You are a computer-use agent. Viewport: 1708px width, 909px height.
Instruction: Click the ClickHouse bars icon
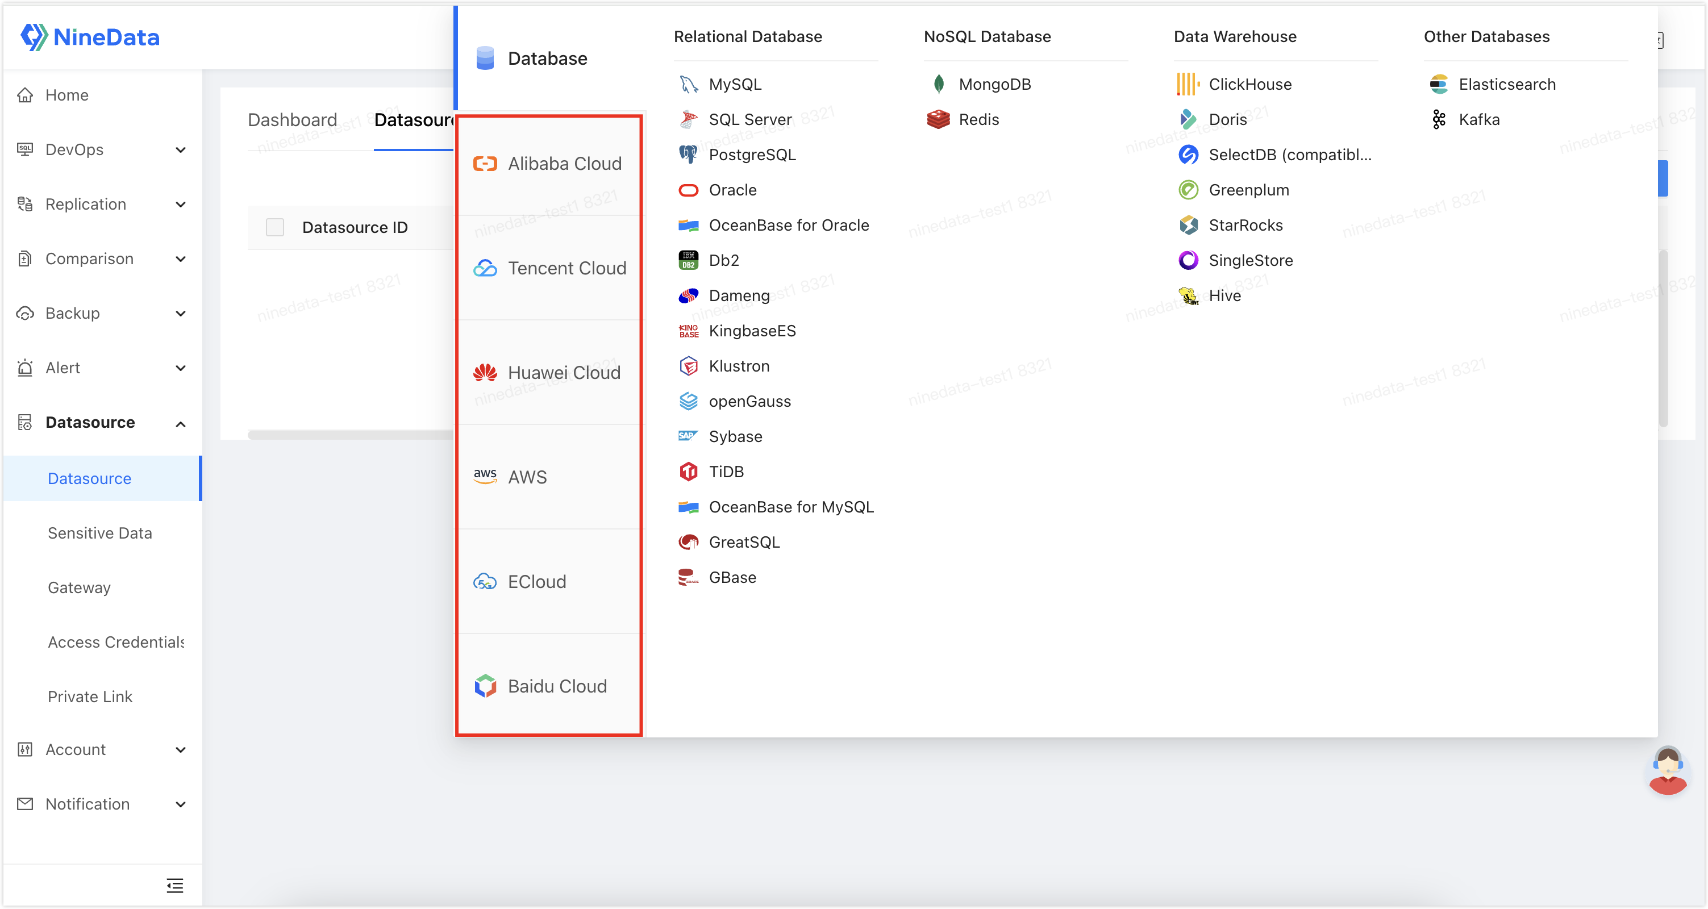coord(1188,84)
